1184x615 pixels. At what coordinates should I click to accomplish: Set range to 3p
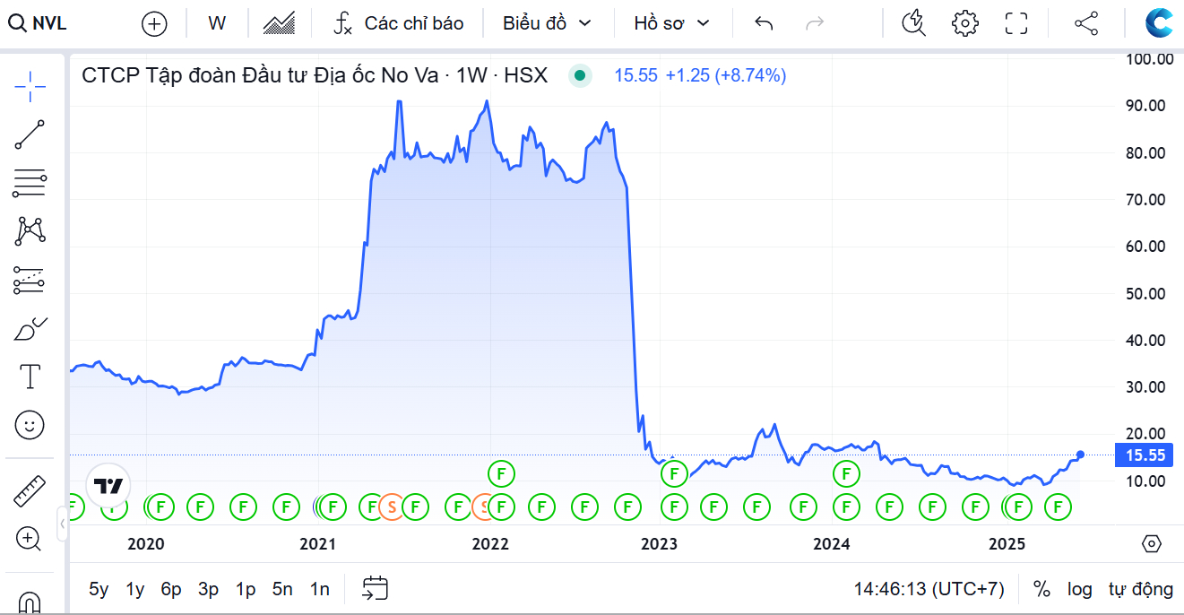point(209,589)
